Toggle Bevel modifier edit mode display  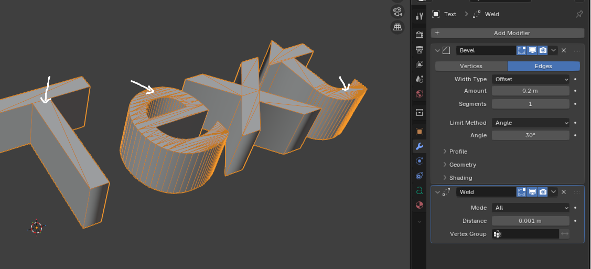point(522,50)
